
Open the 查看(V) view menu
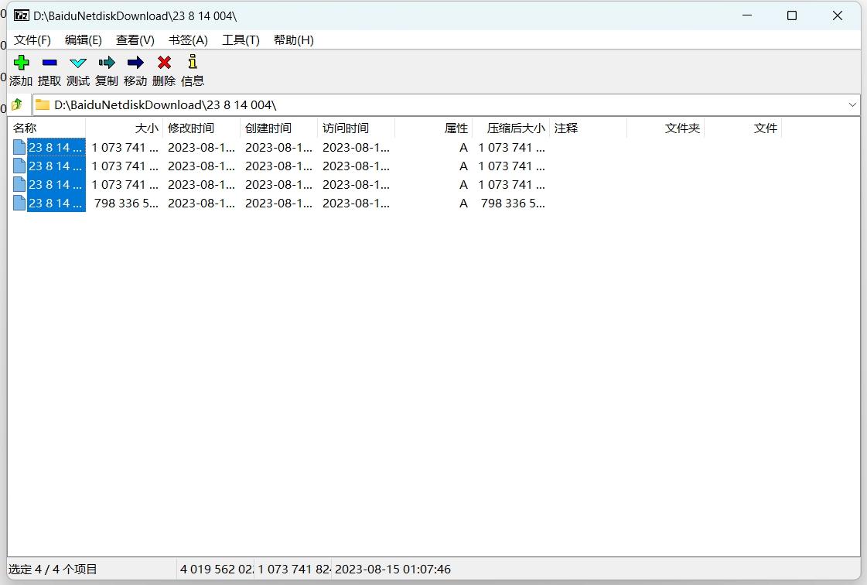pos(135,40)
